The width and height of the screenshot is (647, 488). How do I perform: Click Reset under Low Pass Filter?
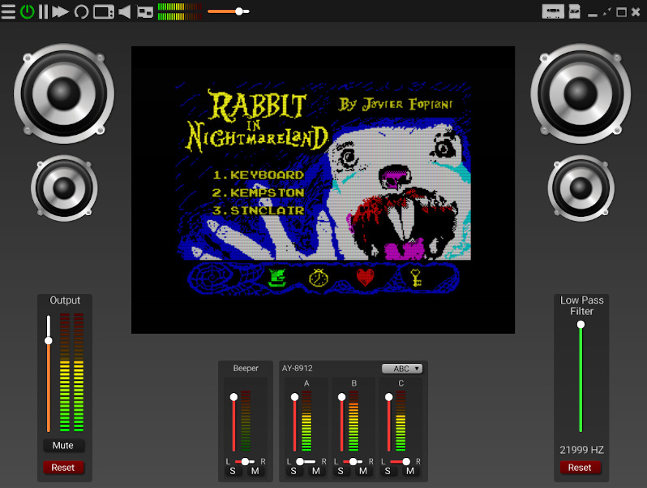(580, 468)
